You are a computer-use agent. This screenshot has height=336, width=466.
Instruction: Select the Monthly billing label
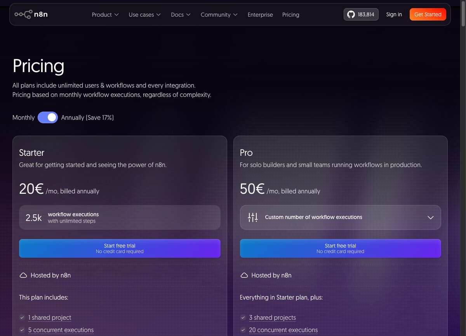point(23,117)
